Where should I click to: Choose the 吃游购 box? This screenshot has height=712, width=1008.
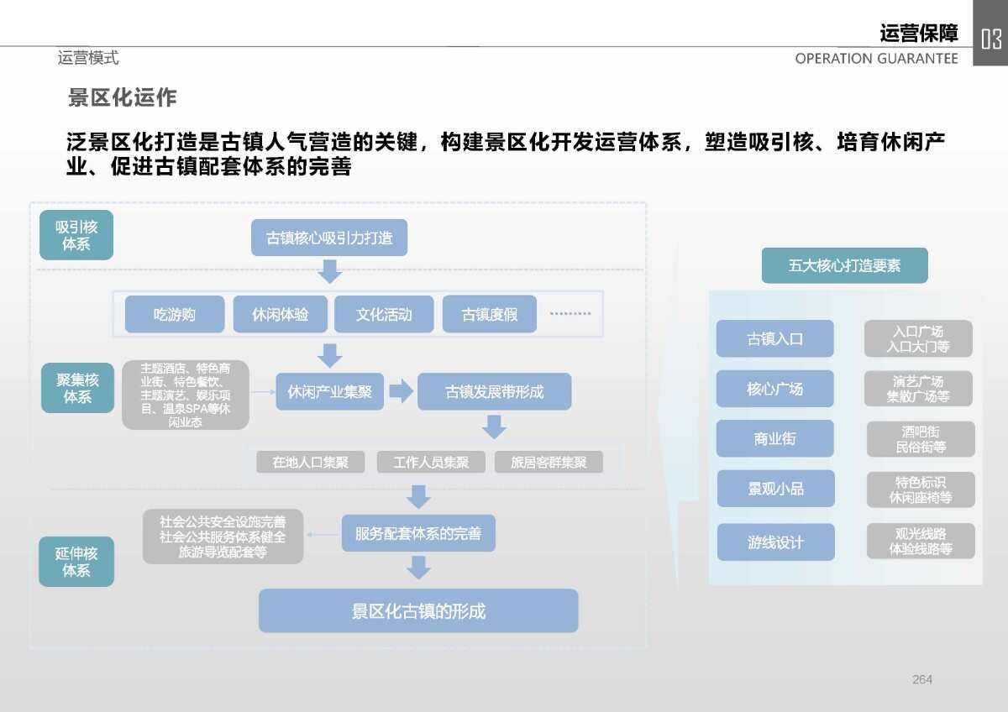[x=175, y=315]
